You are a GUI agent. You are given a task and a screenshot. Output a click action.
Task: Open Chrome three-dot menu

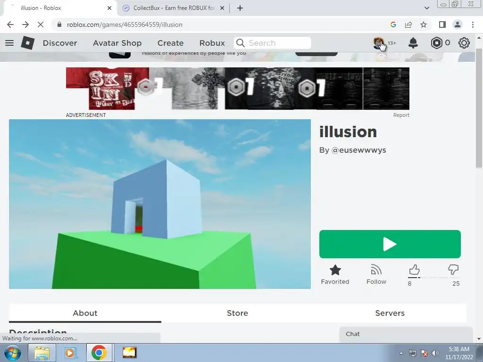tap(473, 25)
